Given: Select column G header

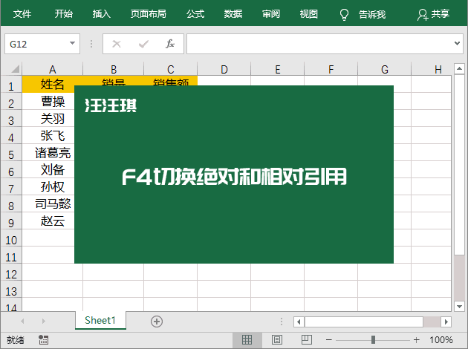Looking at the screenshot, I should tap(385, 69).
